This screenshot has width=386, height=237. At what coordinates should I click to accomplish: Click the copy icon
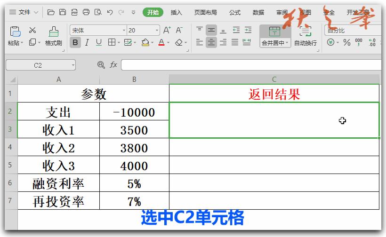coord(32,42)
